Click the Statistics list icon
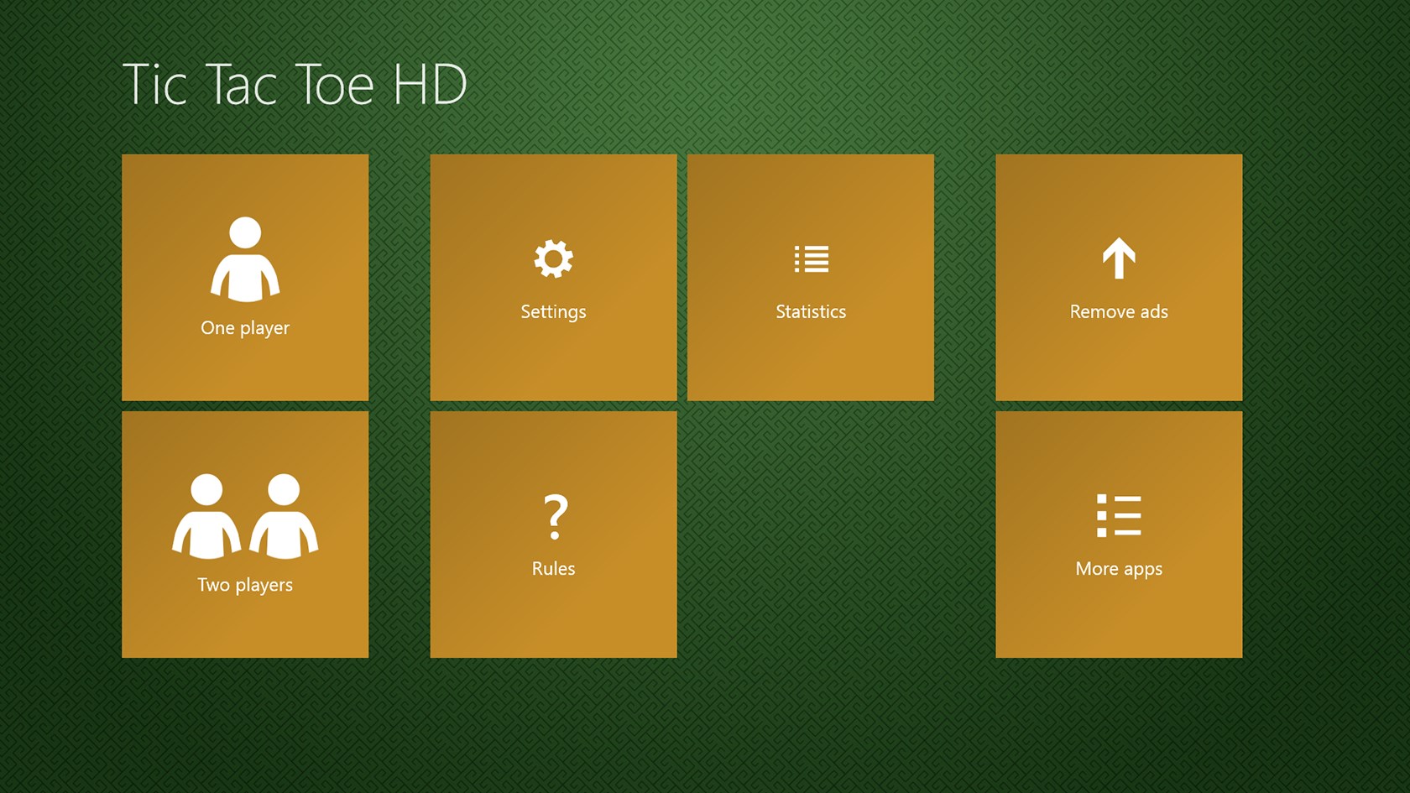 pyautogui.click(x=811, y=258)
